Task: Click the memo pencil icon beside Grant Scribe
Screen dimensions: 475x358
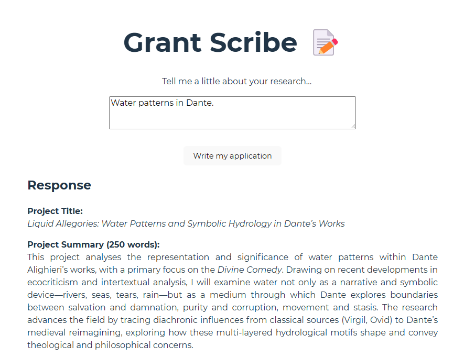Action: tap(326, 42)
